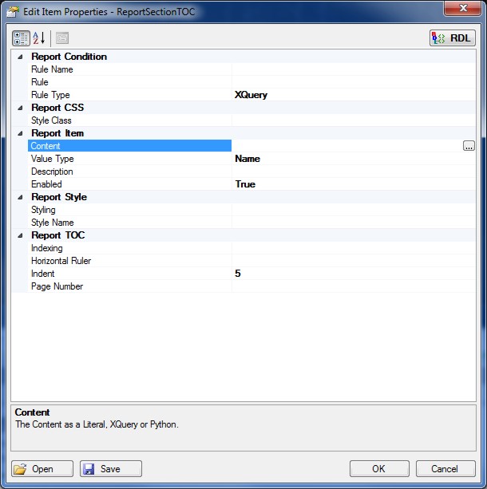Screen dimensions: 487x489
Task: Open the Content ellipsis editor button
Action: tap(469, 146)
